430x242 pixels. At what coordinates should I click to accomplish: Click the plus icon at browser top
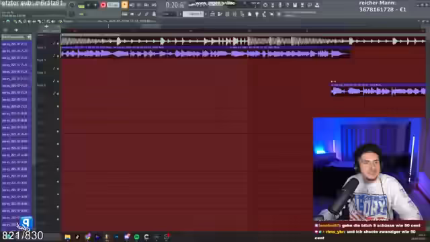[16, 30]
